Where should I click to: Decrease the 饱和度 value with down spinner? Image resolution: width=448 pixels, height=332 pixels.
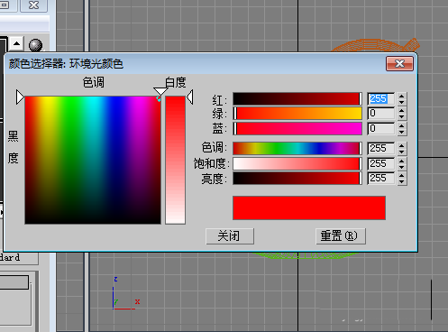[x=402, y=167]
